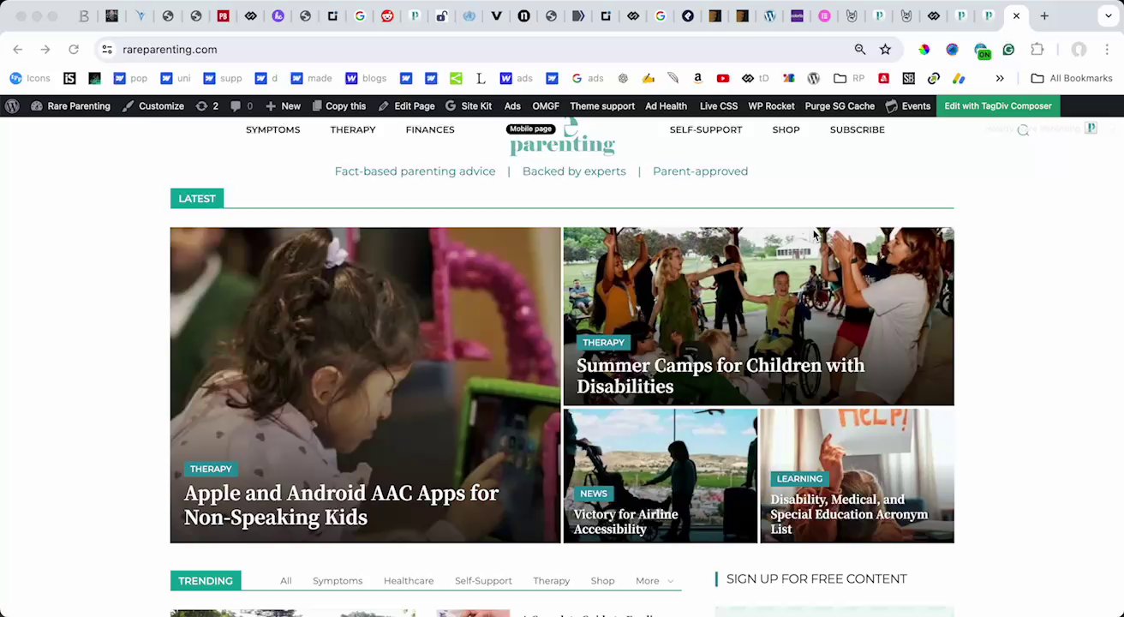Open the SB bookmark icon

pos(908,78)
